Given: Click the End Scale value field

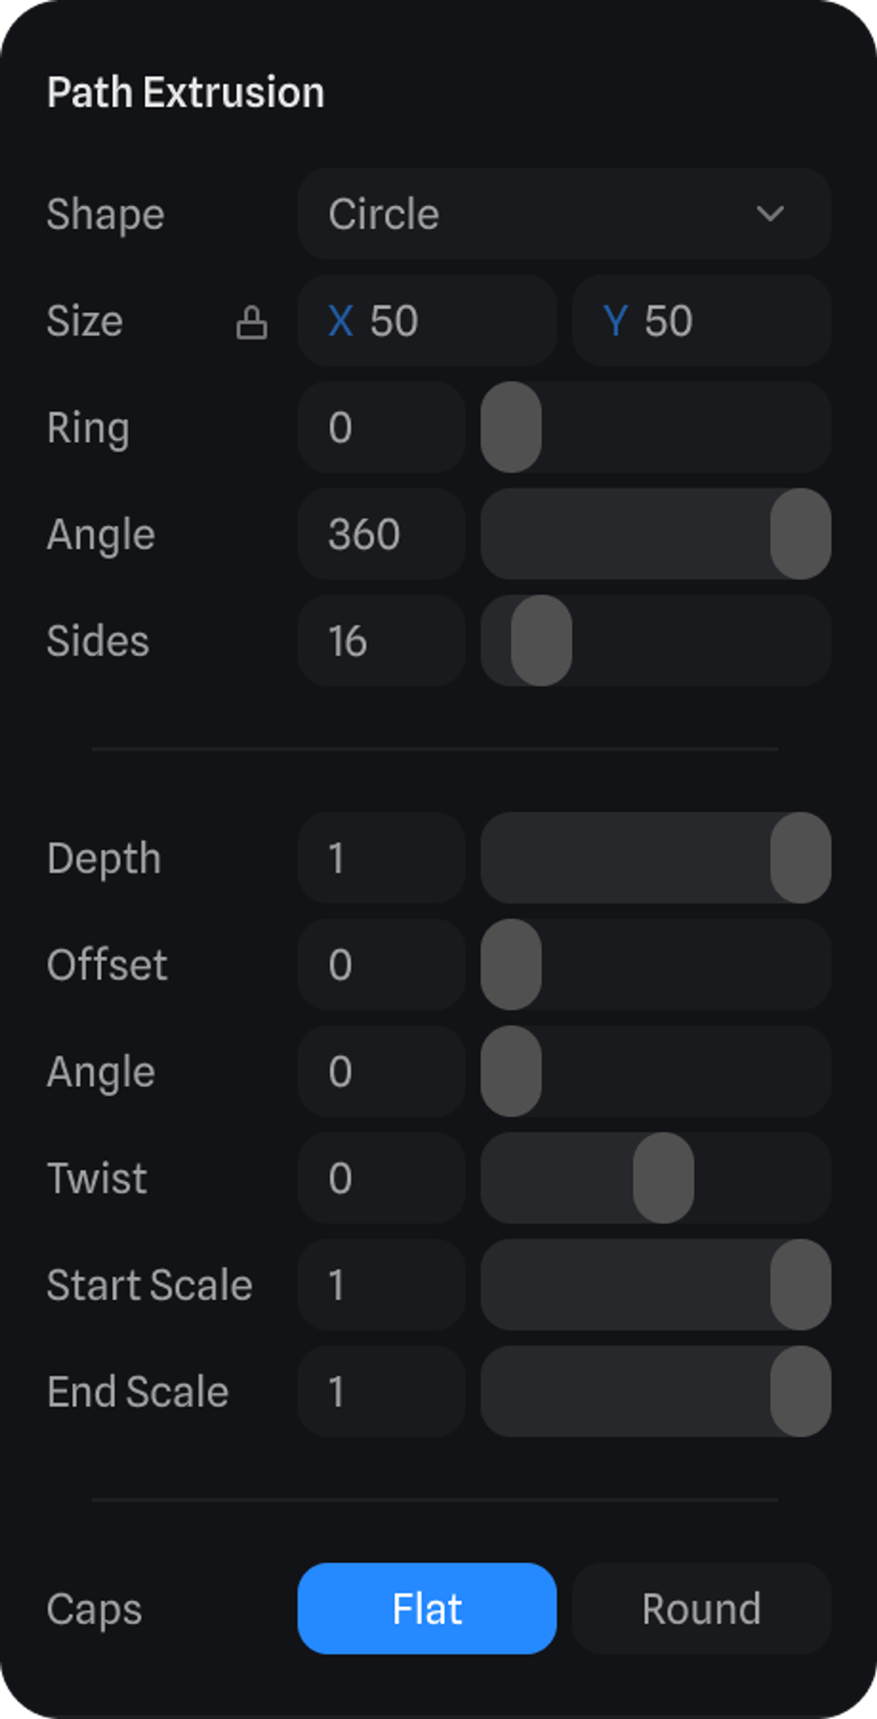Looking at the screenshot, I should pos(381,1391).
